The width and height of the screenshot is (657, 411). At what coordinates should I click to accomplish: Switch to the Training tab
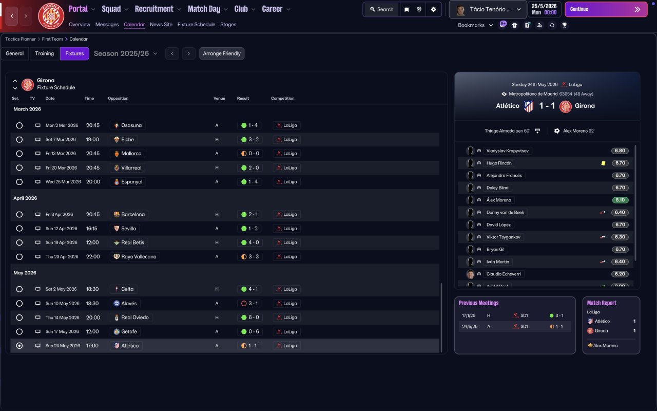[45, 53]
